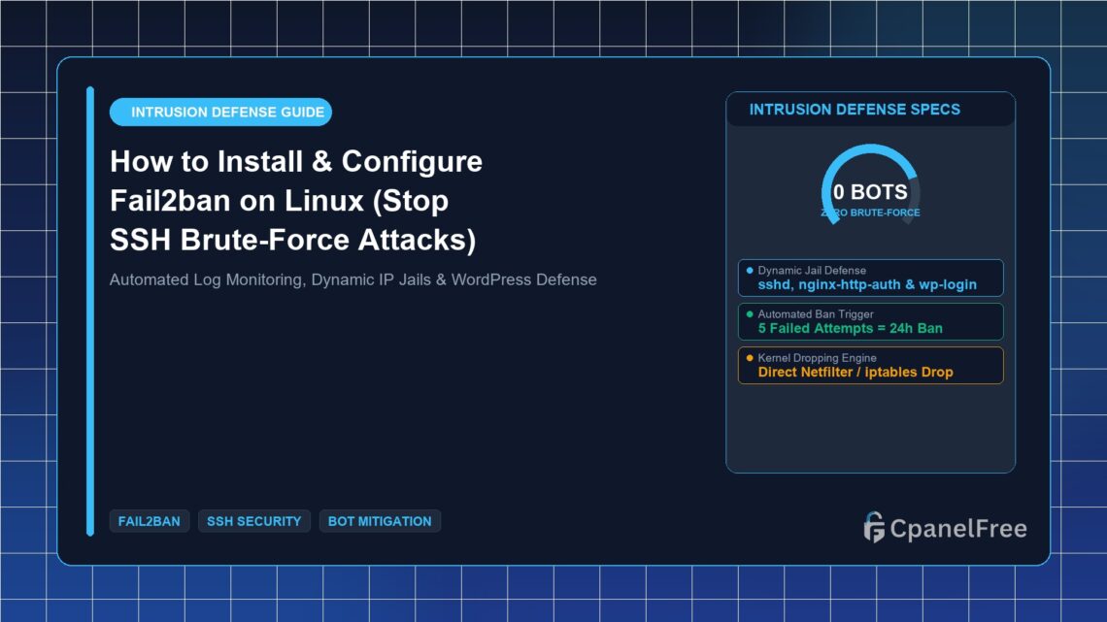This screenshot has width=1107, height=622.
Task: Click the orange Kernel Dropping Engine dot
Action: click(750, 357)
